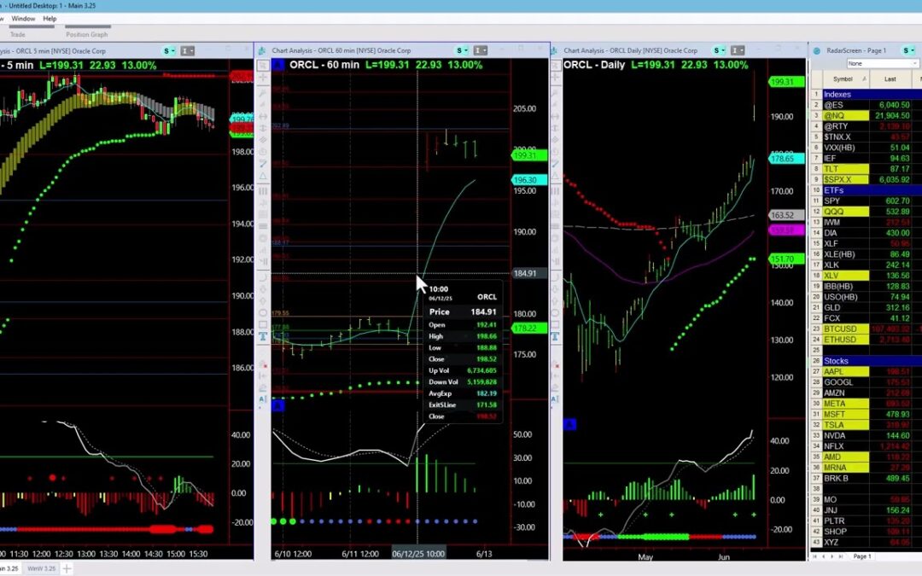Select the @ES row in RadarScreen
The height and width of the screenshot is (576, 922).
[x=867, y=105]
